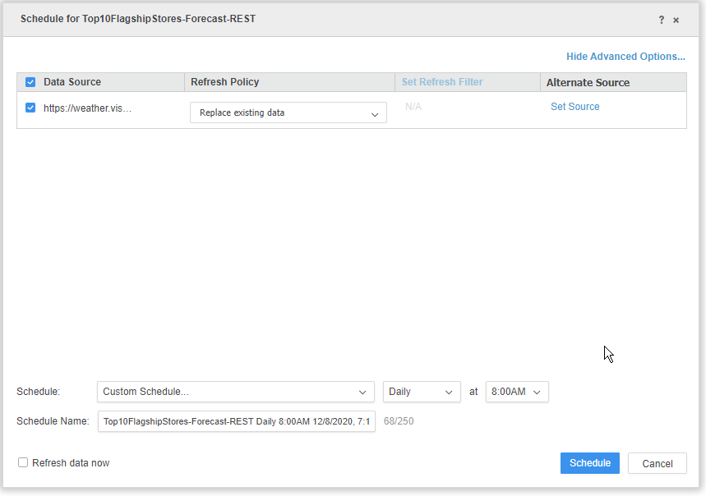Click into the Schedule Name text field
This screenshot has height=496, width=706.
[237, 421]
